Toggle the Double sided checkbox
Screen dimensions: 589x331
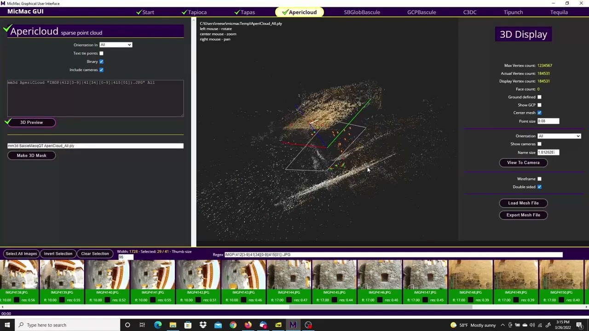pyautogui.click(x=539, y=187)
